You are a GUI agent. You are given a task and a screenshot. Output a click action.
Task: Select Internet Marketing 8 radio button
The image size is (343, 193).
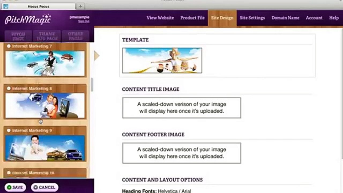[x=9, y=88]
